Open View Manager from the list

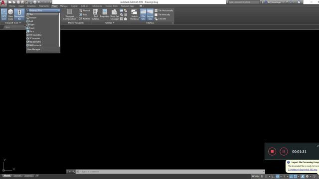click(34, 50)
